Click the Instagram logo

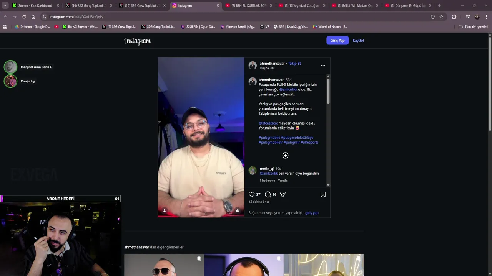[x=137, y=41]
